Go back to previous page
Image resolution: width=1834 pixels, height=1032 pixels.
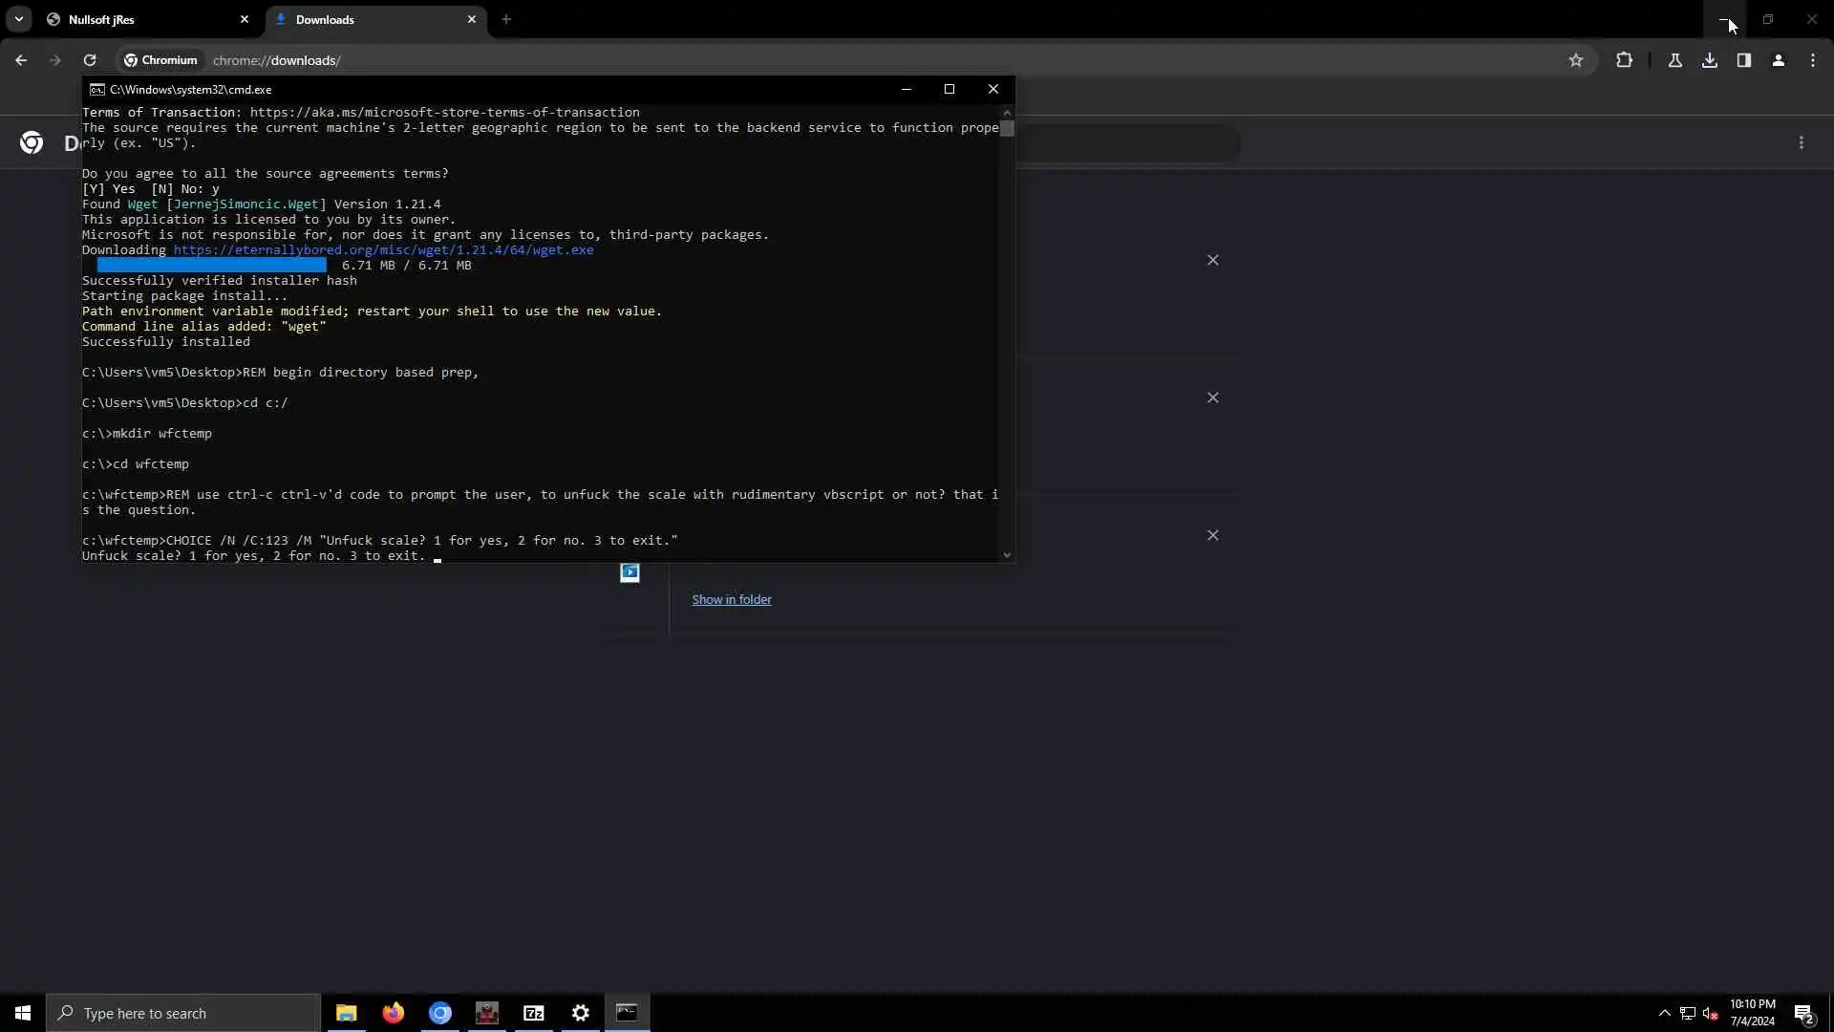(21, 60)
